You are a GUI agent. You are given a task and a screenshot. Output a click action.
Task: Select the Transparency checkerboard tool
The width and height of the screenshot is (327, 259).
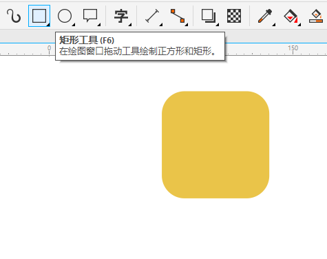point(234,16)
